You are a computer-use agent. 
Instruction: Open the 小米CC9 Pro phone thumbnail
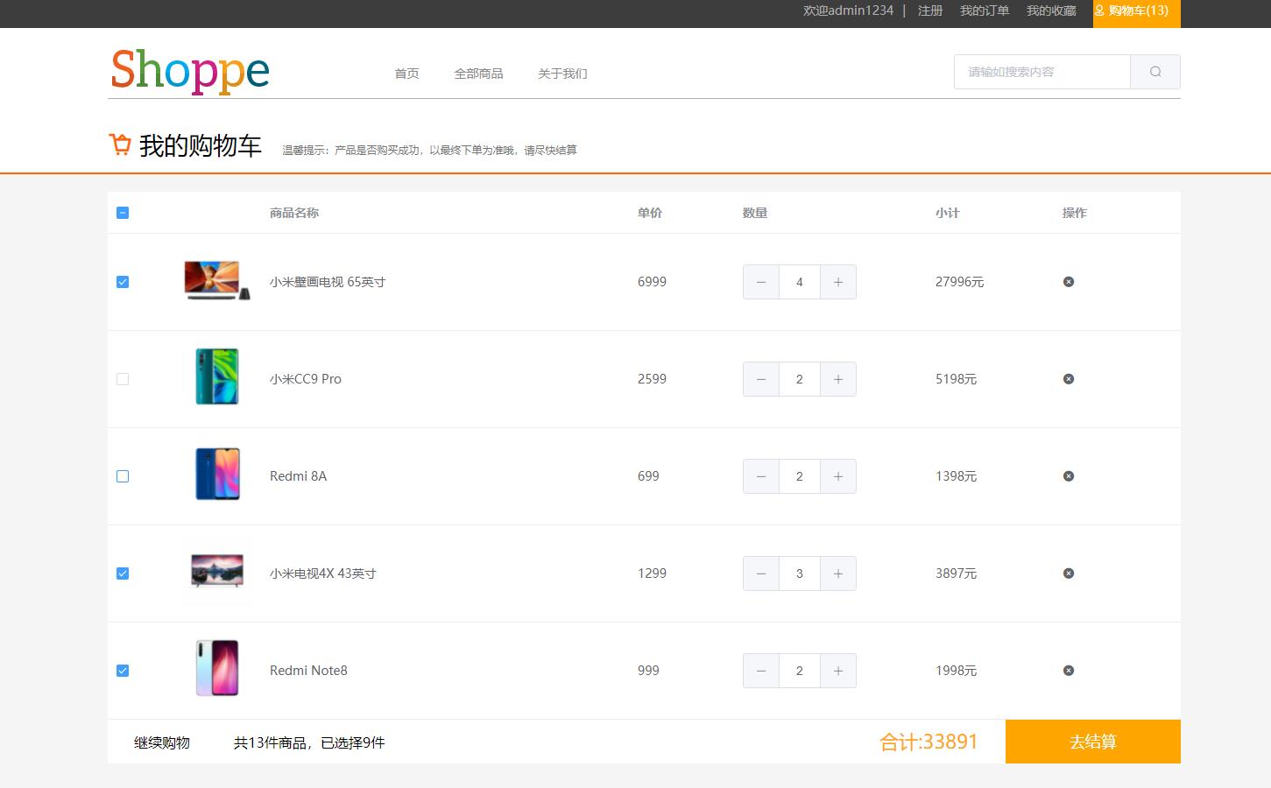217,376
